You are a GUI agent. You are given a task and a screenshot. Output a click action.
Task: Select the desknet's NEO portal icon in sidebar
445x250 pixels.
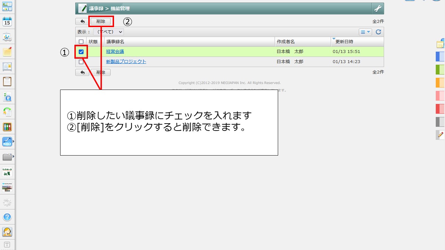pos(7,142)
